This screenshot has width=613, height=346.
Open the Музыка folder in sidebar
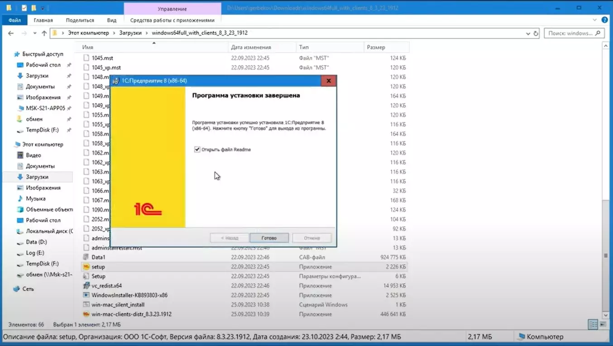pyautogui.click(x=35, y=198)
